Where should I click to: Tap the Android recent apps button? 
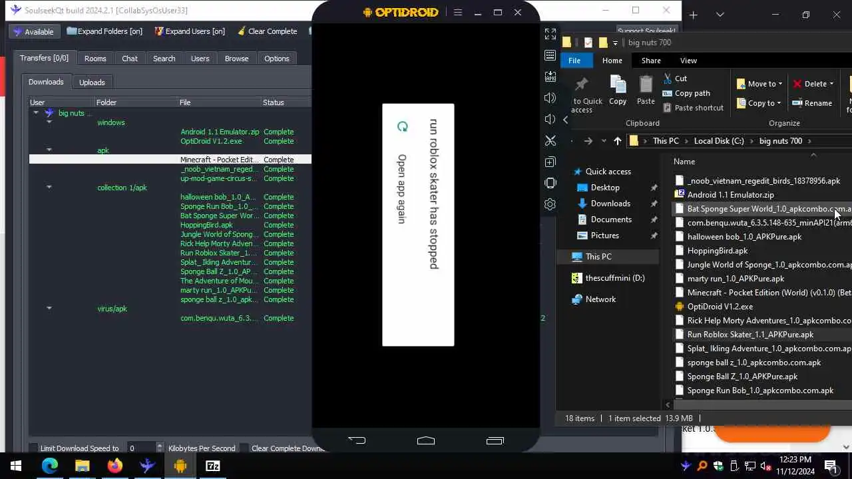[x=495, y=440]
